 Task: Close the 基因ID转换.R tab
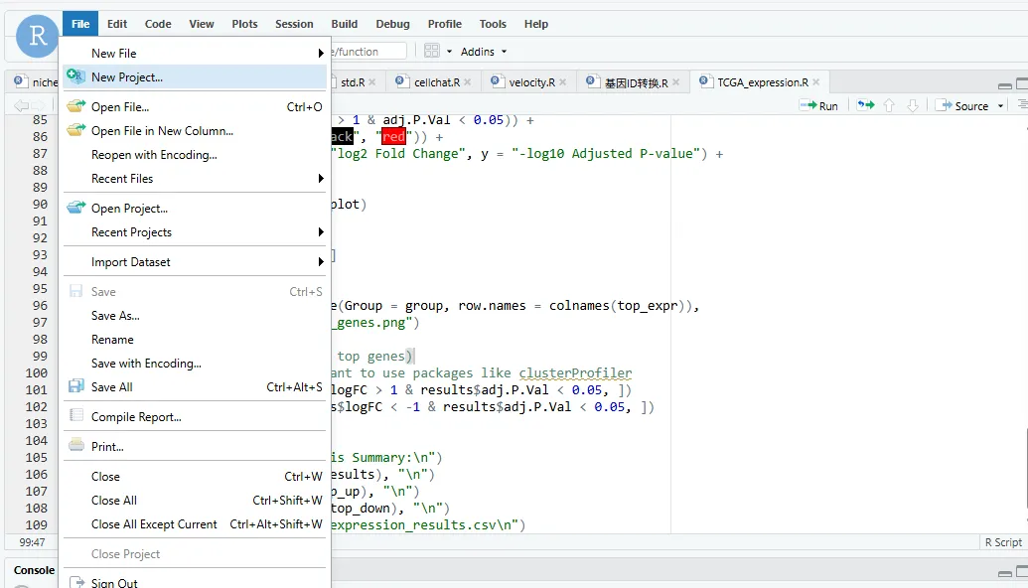(676, 81)
